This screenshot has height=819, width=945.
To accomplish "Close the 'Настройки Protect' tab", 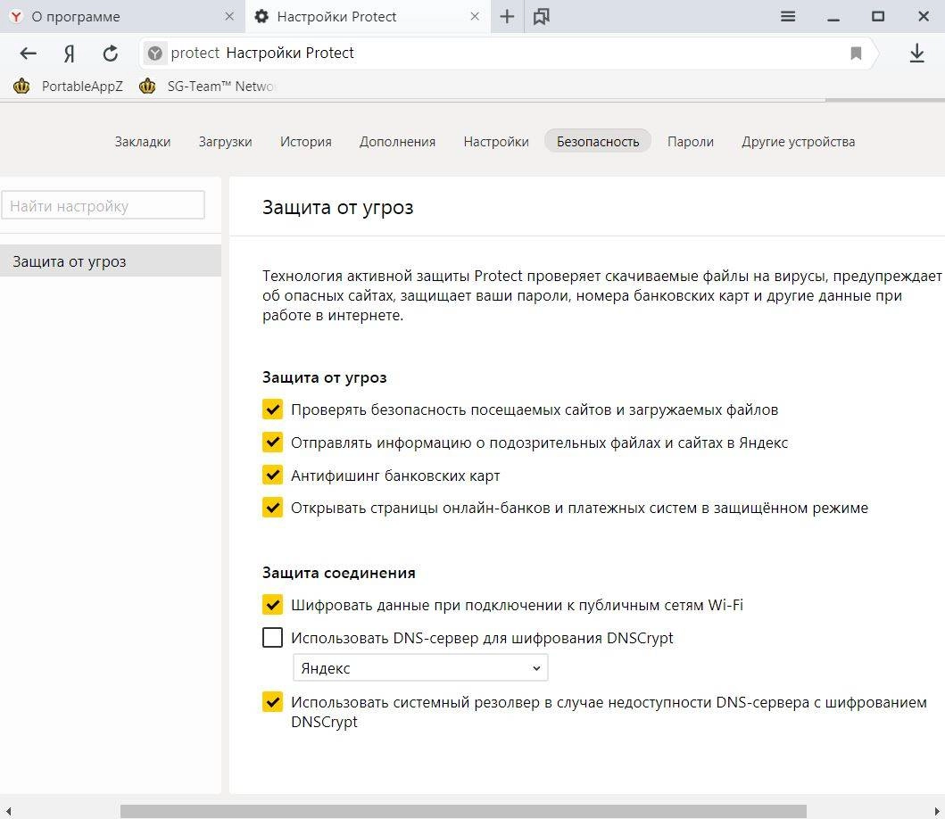I will tap(475, 16).
